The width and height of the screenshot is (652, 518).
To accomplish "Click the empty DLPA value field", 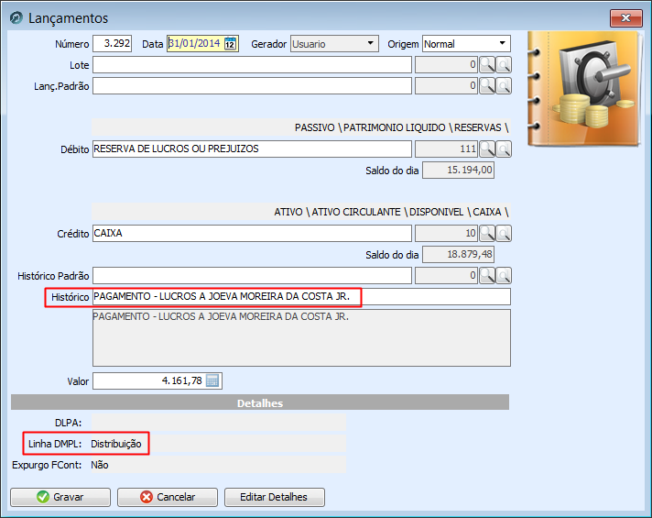I will (x=218, y=423).
